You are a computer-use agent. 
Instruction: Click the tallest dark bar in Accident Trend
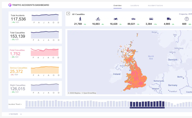pyautogui.click(x=160, y=104)
